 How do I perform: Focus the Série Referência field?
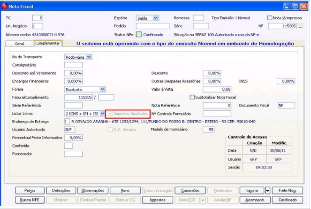[73, 105]
